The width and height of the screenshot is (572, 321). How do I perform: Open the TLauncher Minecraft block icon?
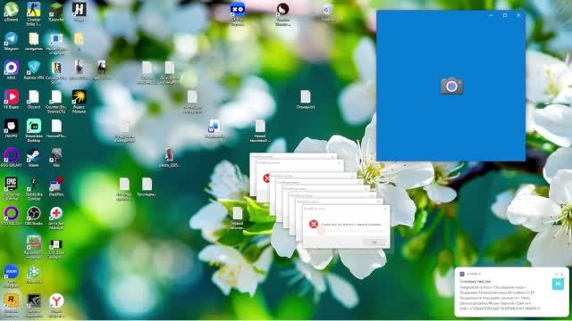click(x=56, y=10)
